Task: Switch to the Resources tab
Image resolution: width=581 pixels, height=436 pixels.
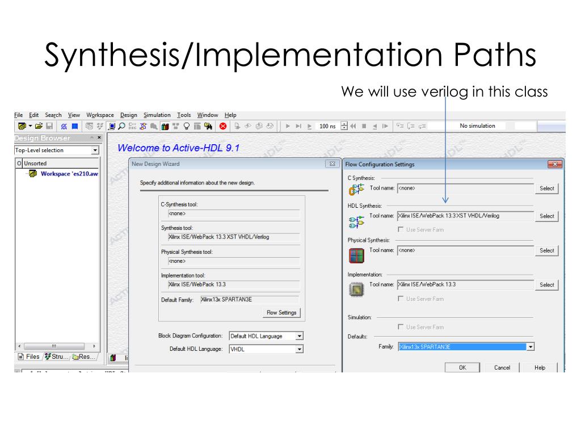Action: 84,357
